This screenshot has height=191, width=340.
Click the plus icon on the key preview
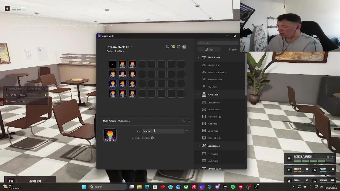(106, 131)
